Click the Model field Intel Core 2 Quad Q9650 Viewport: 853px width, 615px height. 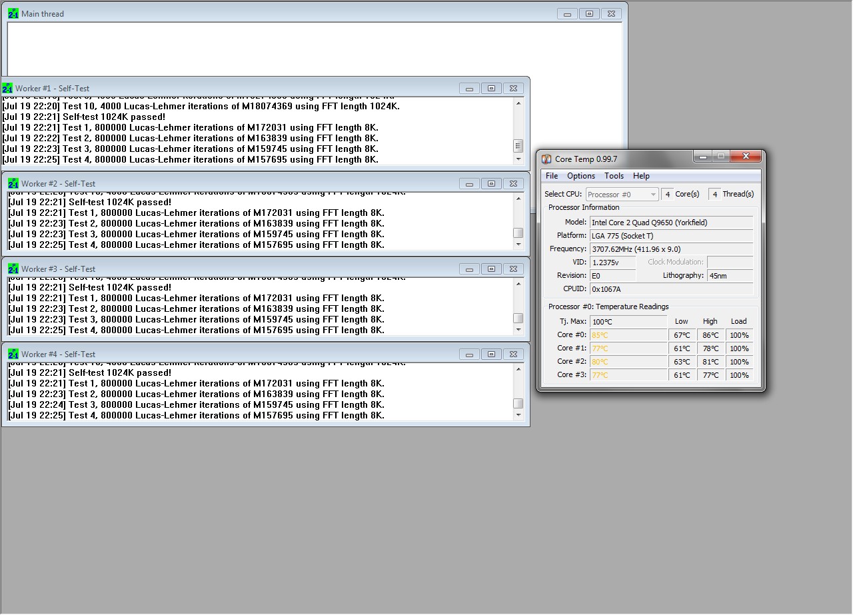point(672,223)
